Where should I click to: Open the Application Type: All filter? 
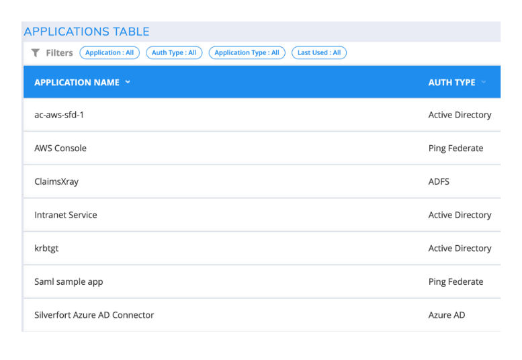pyautogui.click(x=247, y=53)
